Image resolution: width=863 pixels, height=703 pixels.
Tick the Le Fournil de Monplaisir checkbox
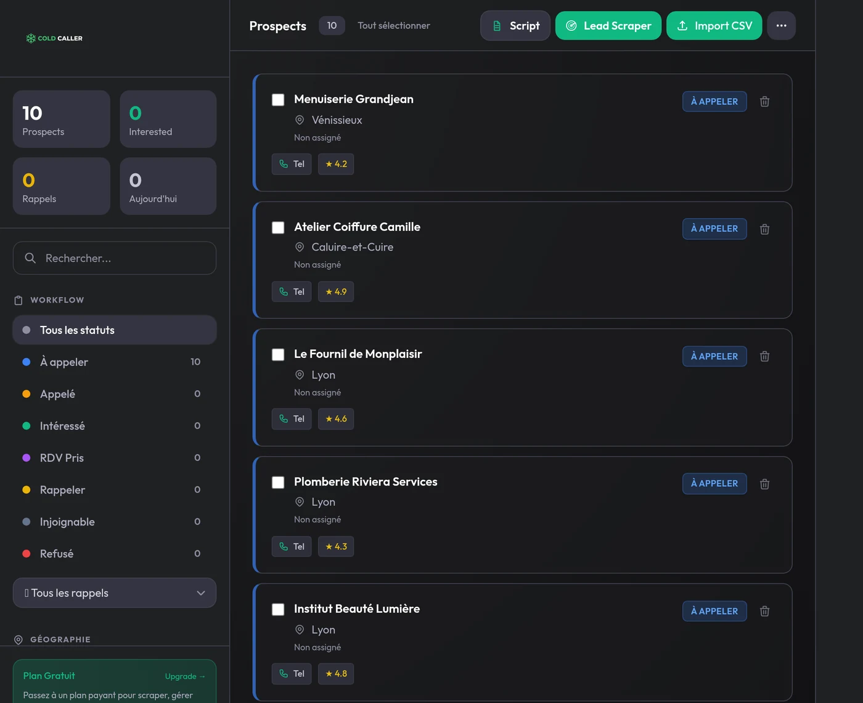coord(278,354)
